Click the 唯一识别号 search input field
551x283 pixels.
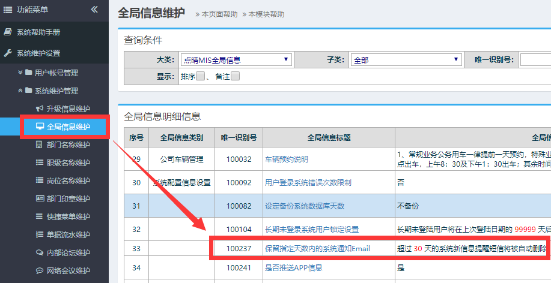(535, 59)
